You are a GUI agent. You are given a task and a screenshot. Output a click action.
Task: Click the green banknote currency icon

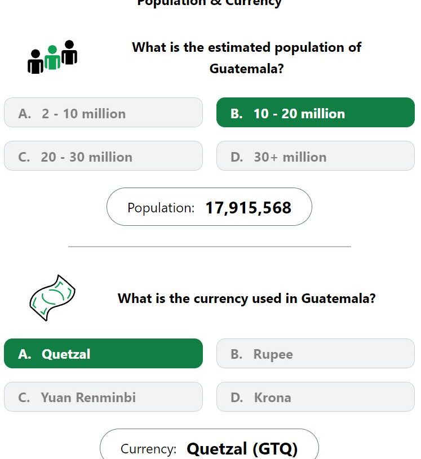click(x=52, y=298)
